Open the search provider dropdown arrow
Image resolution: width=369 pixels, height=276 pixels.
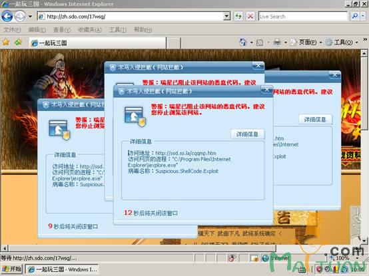click(x=362, y=16)
